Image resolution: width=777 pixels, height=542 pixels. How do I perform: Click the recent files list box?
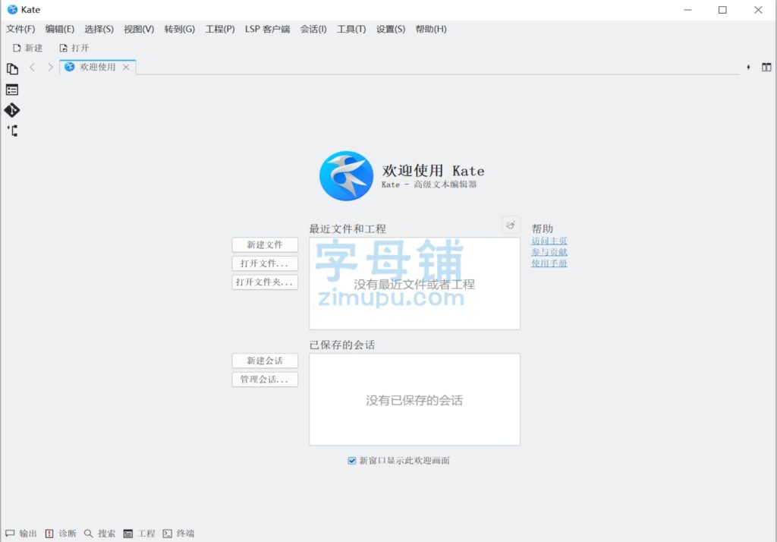[415, 283]
